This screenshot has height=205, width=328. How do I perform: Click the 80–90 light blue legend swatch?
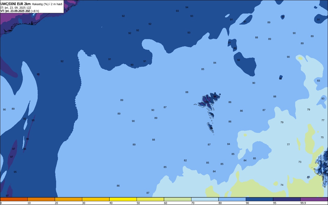232,199
